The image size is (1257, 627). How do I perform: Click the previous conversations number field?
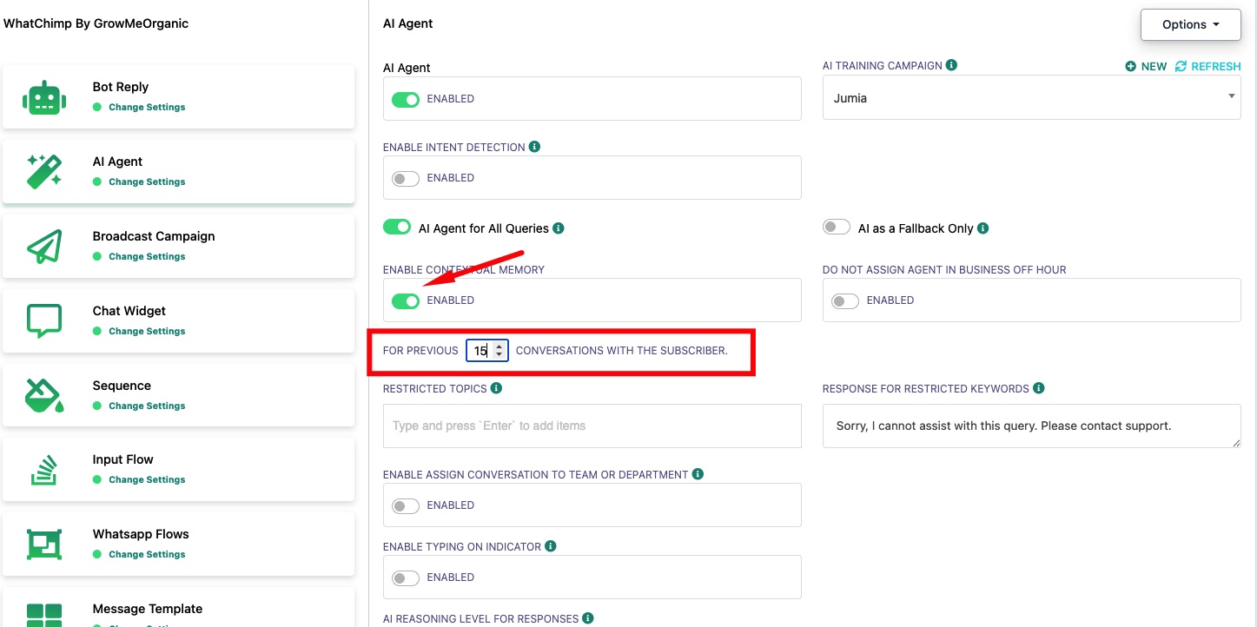pyautogui.click(x=487, y=350)
